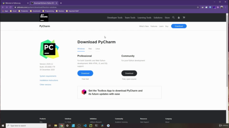Open the JetBrains account user icon
This screenshot has height=128, width=229.
[x=179, y=17]
